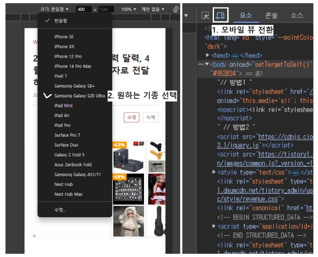Select Samsung Galaxy S20 Ultra device
The height and width of the screenshot is (257, 318).
tap(75, 96)
